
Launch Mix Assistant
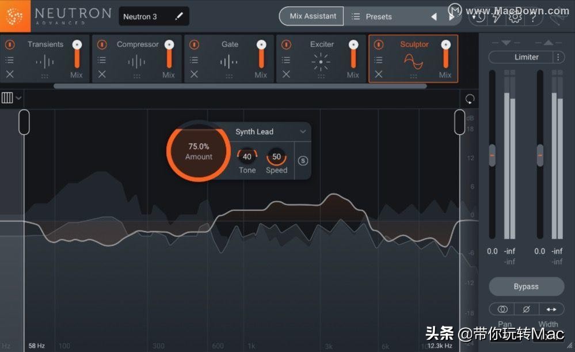(x=311, y=16)
